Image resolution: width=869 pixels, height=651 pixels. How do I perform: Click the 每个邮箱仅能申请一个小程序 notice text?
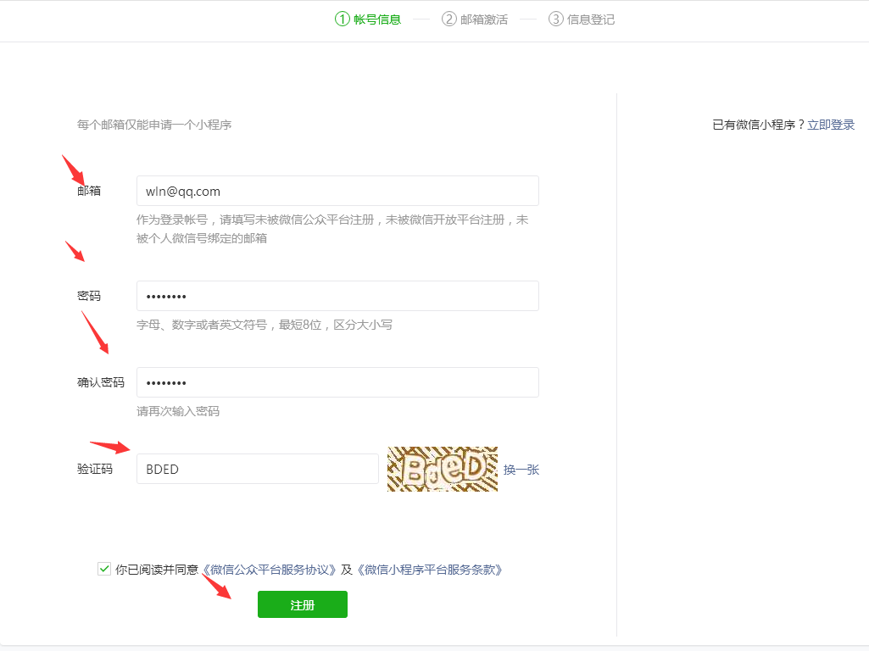point(154,125)
